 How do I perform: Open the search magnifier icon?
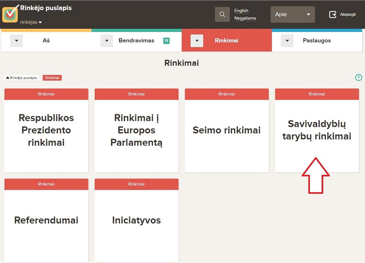tap(222, 15)
